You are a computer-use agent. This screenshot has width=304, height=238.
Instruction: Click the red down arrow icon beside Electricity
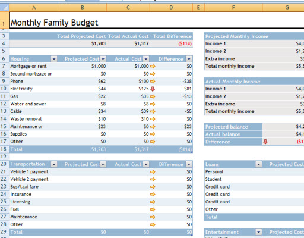coord(153,89)
